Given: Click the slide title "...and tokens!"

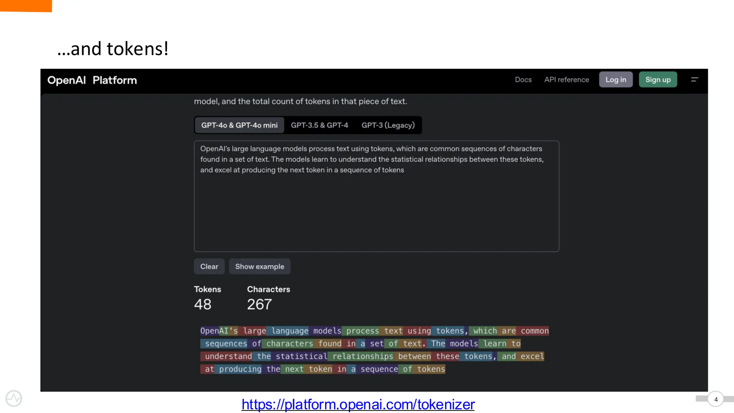Looking at the screenshot, I should click(113, 48).
